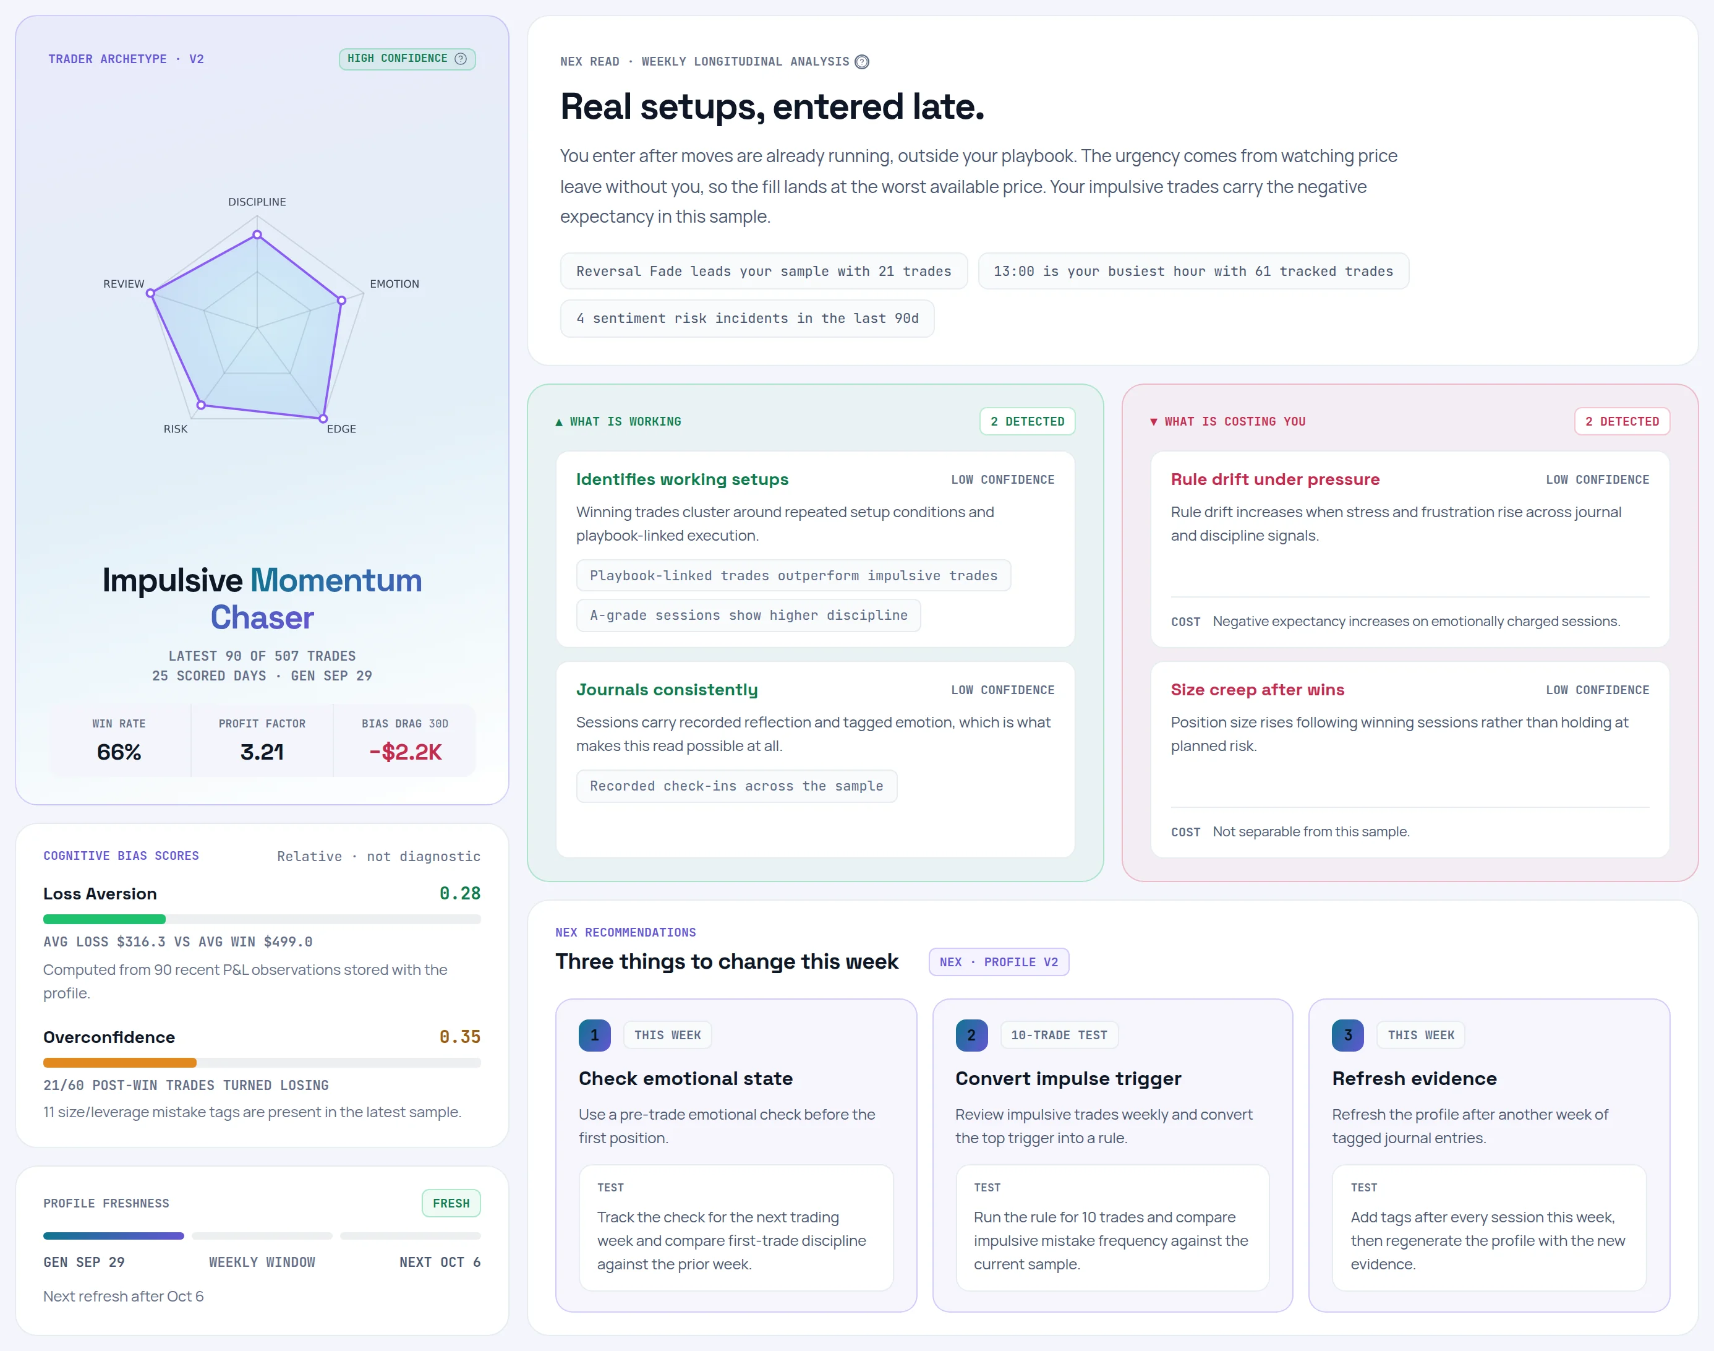Click the green 2 Detected badge
The width and height of the screenshot is (1714, 1351).
pos(1027,422)
